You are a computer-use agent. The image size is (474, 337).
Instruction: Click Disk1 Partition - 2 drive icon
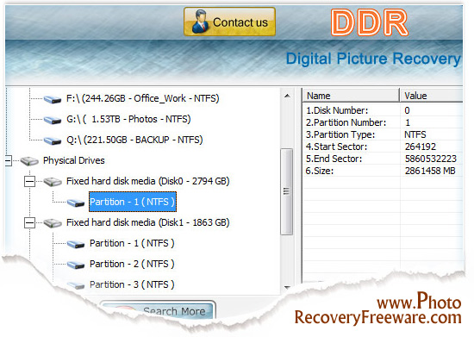coord(76,265)
